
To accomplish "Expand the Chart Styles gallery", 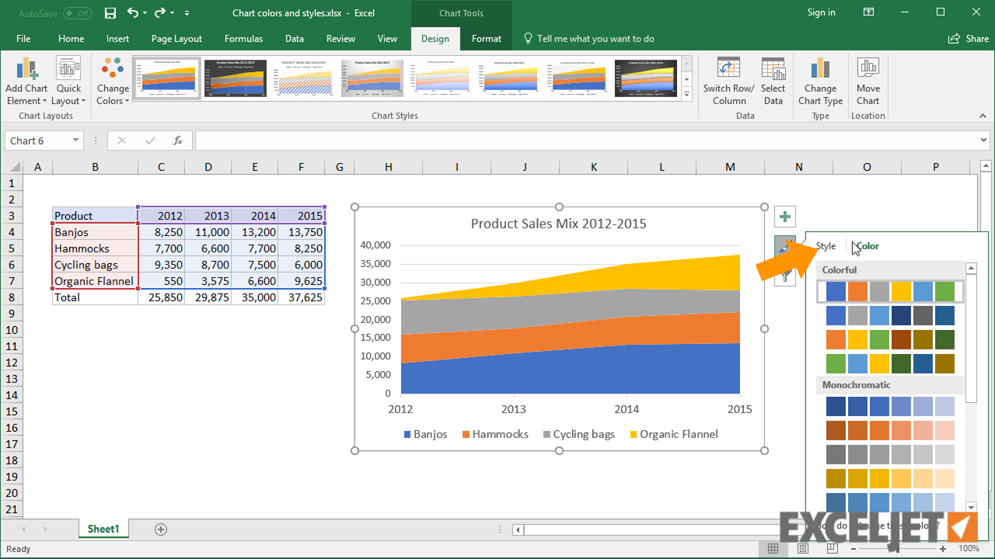I will pyautogui.click(x=686, y=95).
